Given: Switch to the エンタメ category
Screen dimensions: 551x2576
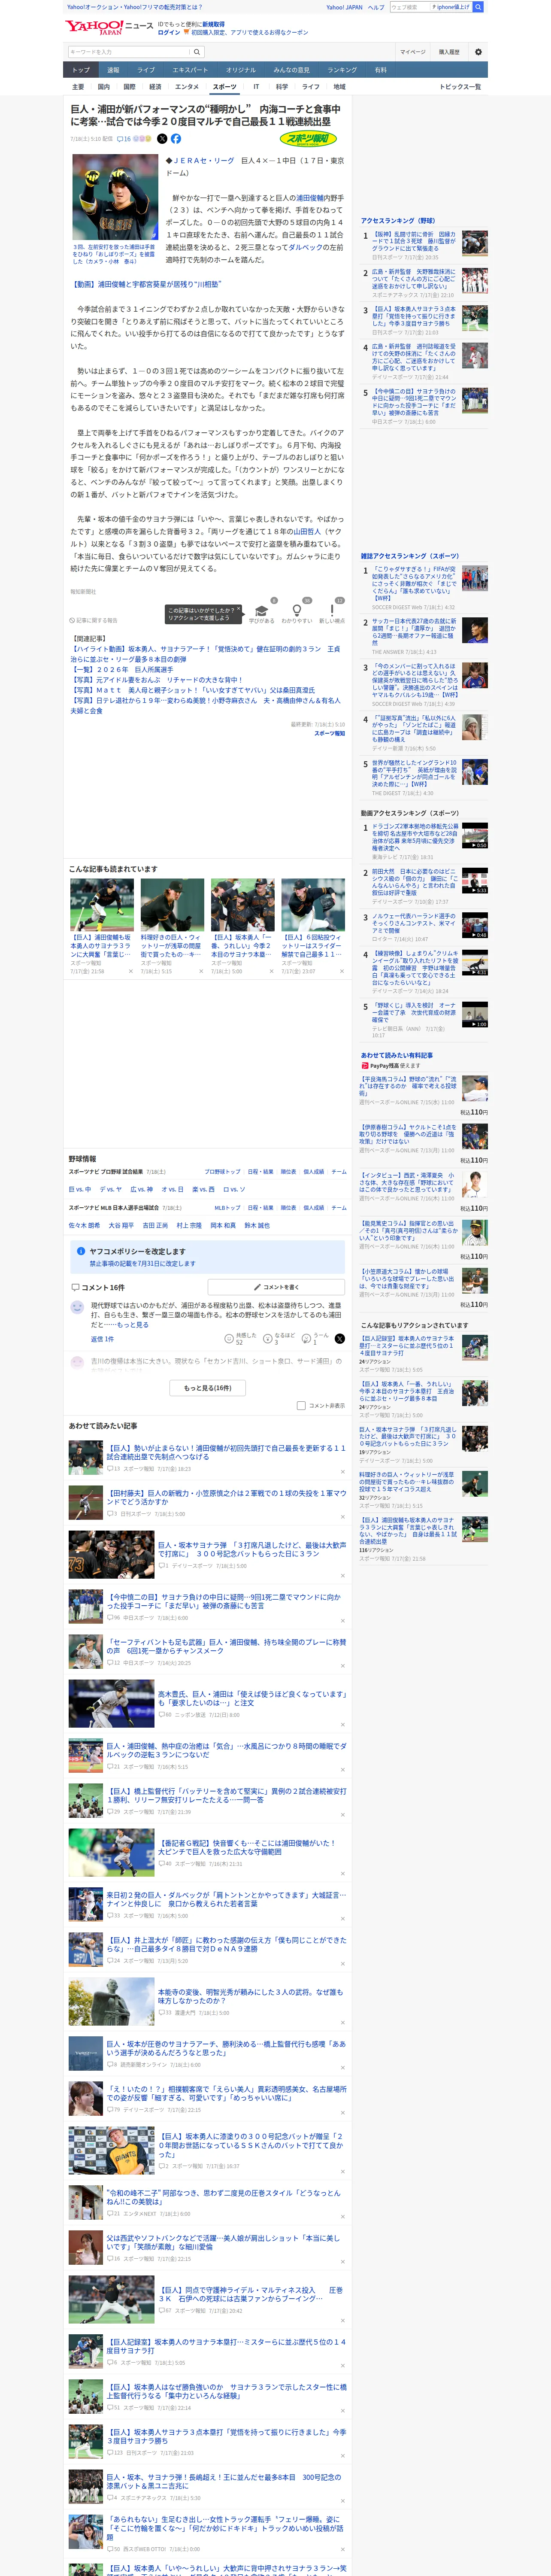Looking at the screenshot, I should click(187, 87).
